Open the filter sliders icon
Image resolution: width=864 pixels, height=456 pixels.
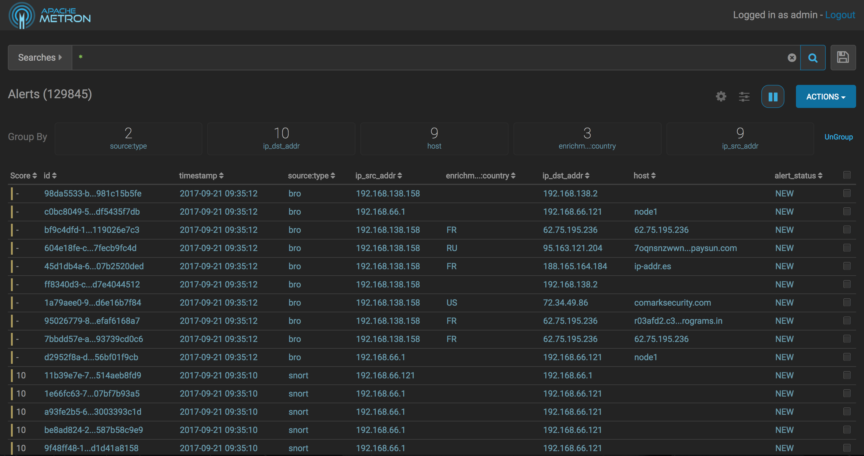(744, 97)
